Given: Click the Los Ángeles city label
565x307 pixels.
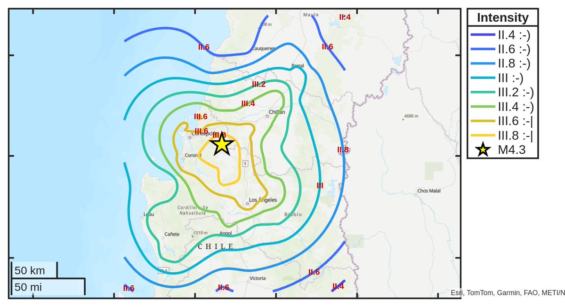Looking at the screenshot, I should tap(263, 200).
